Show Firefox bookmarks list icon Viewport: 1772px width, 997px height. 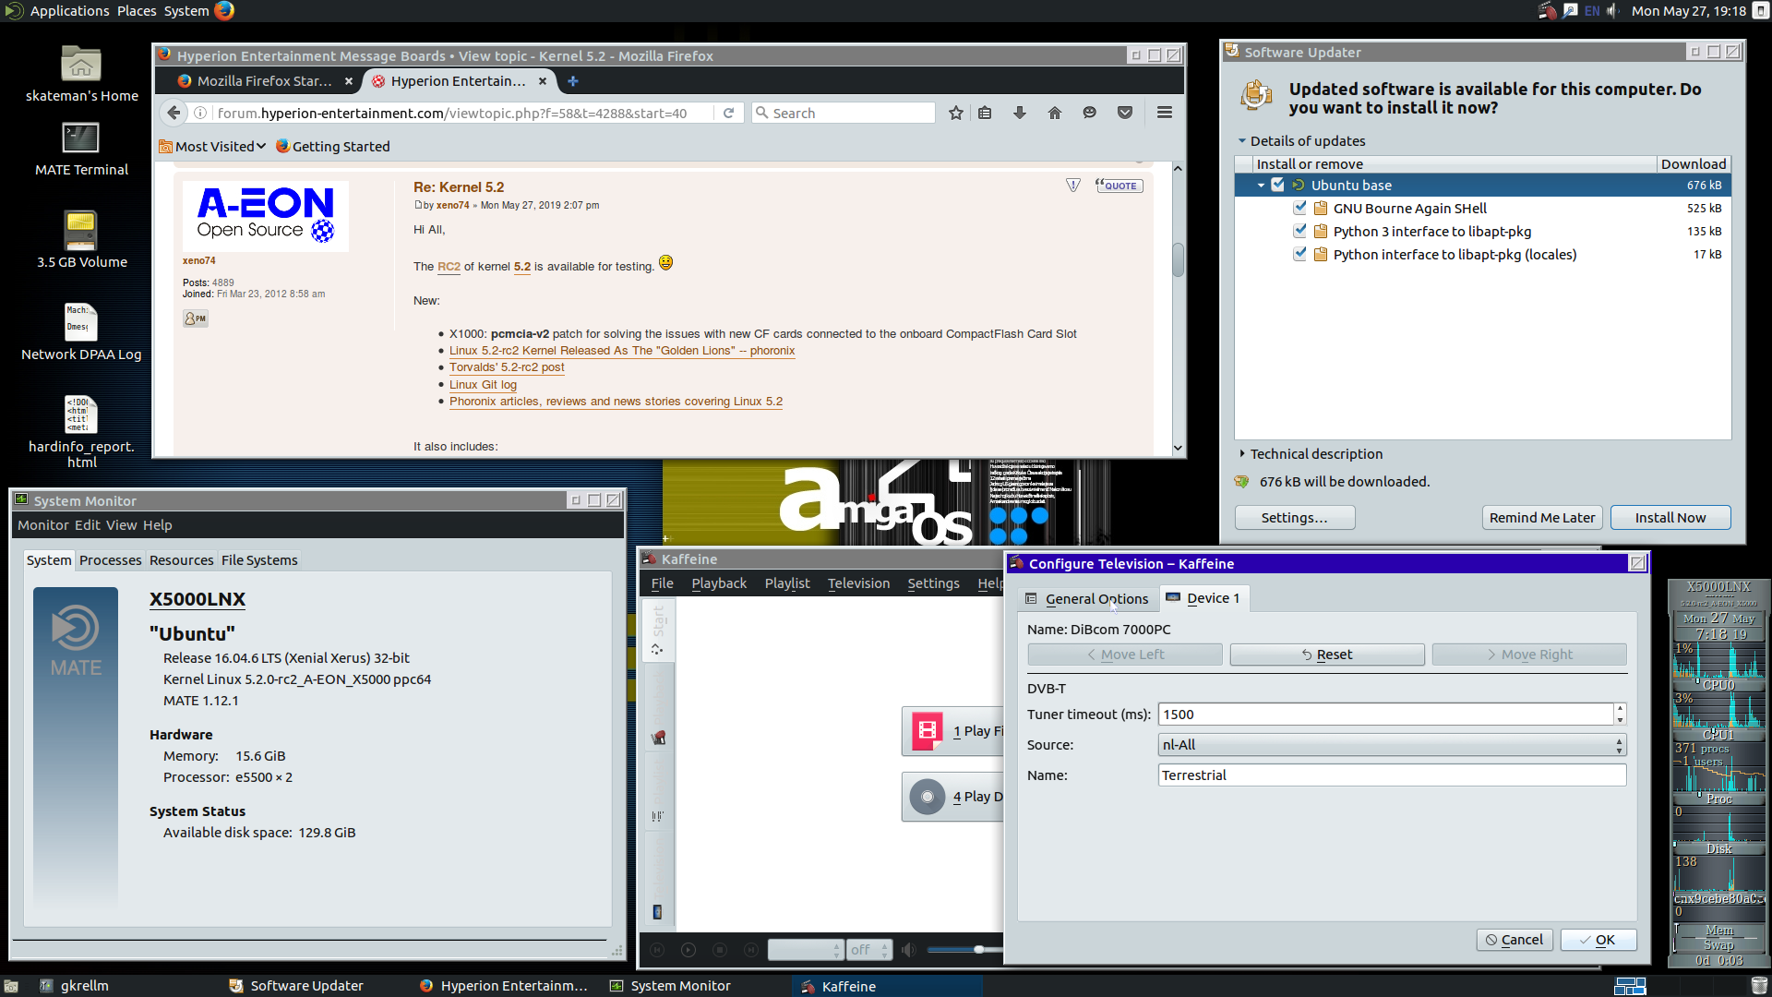(985, 113)
